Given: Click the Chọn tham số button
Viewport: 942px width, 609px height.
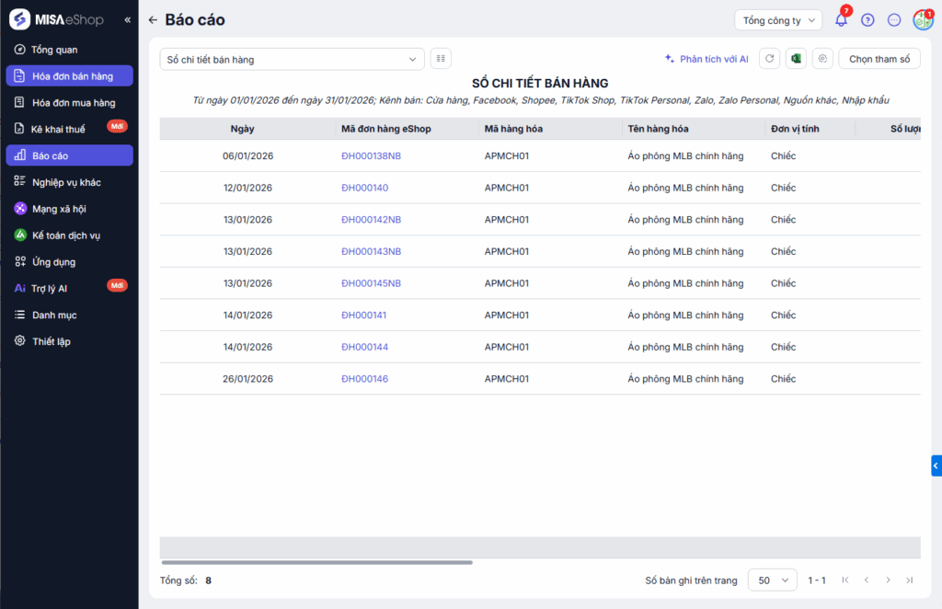Looking at the screenshot, I should pyautogui.click(x=879, y=59).
